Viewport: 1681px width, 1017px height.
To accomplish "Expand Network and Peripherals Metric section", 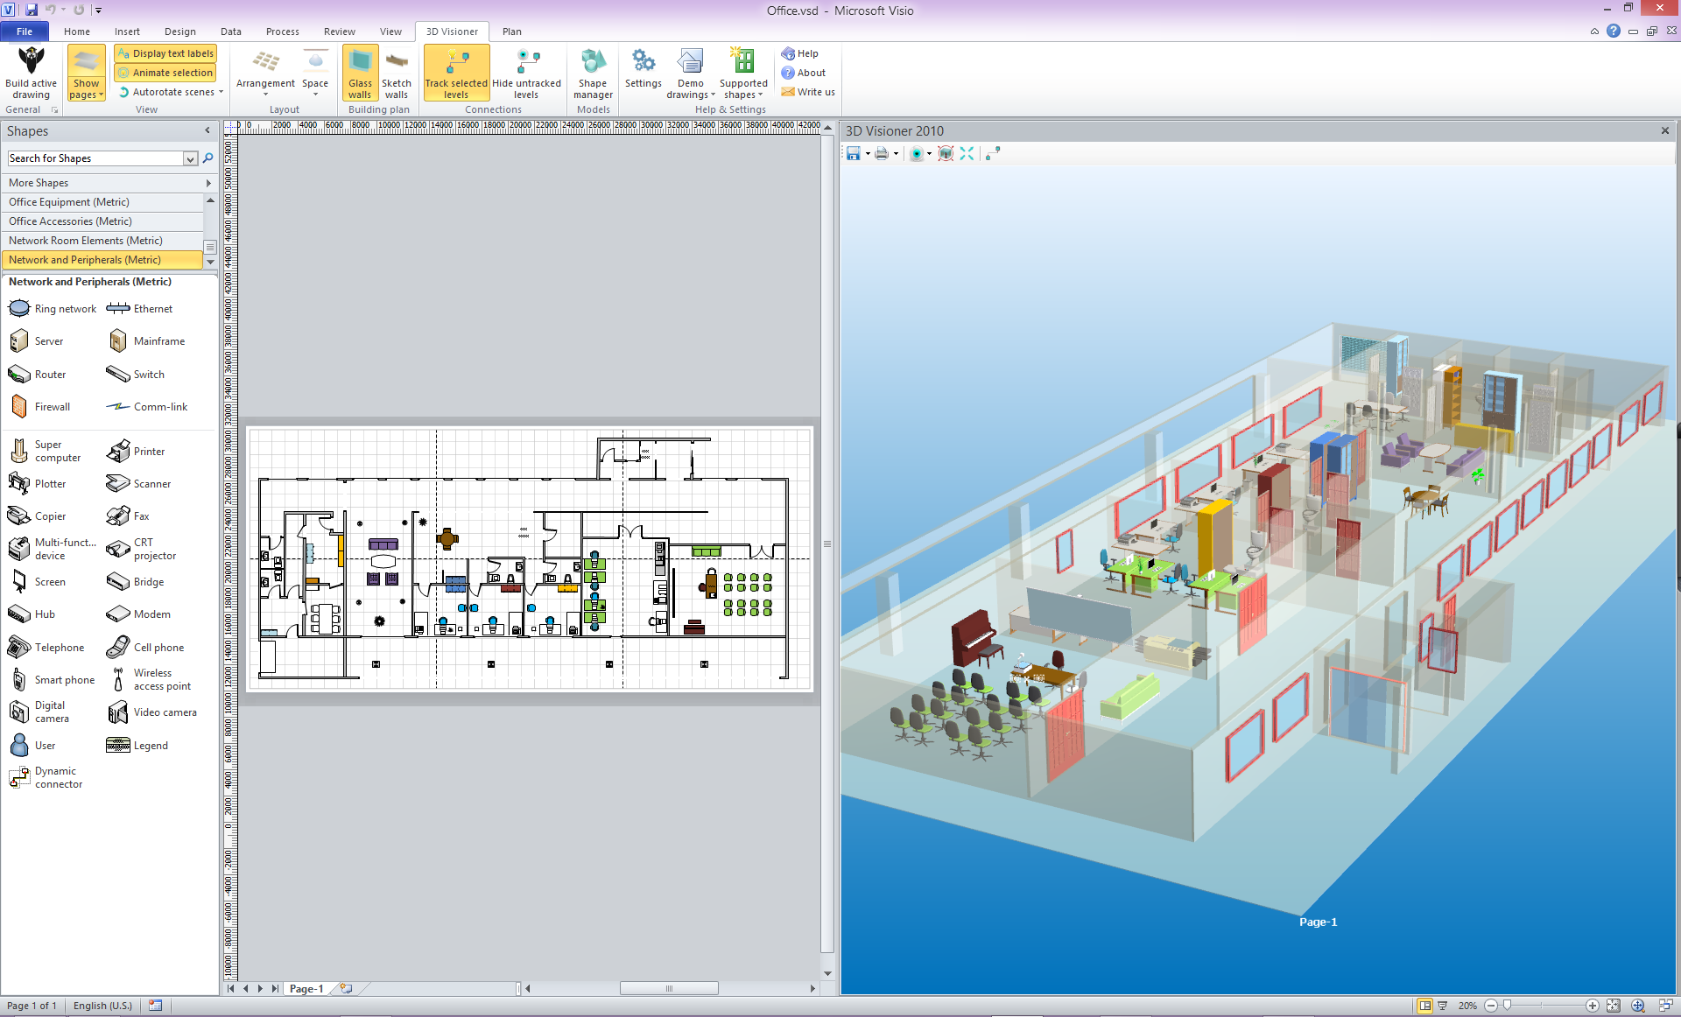I will pyautogui.click(x=102, y=259).
